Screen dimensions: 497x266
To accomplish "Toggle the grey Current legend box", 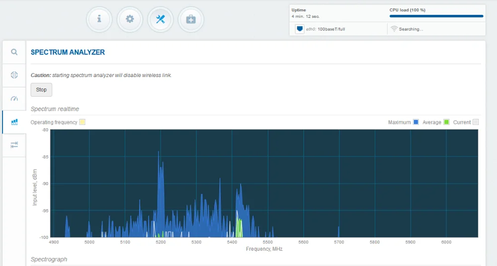I will (476, 122).
